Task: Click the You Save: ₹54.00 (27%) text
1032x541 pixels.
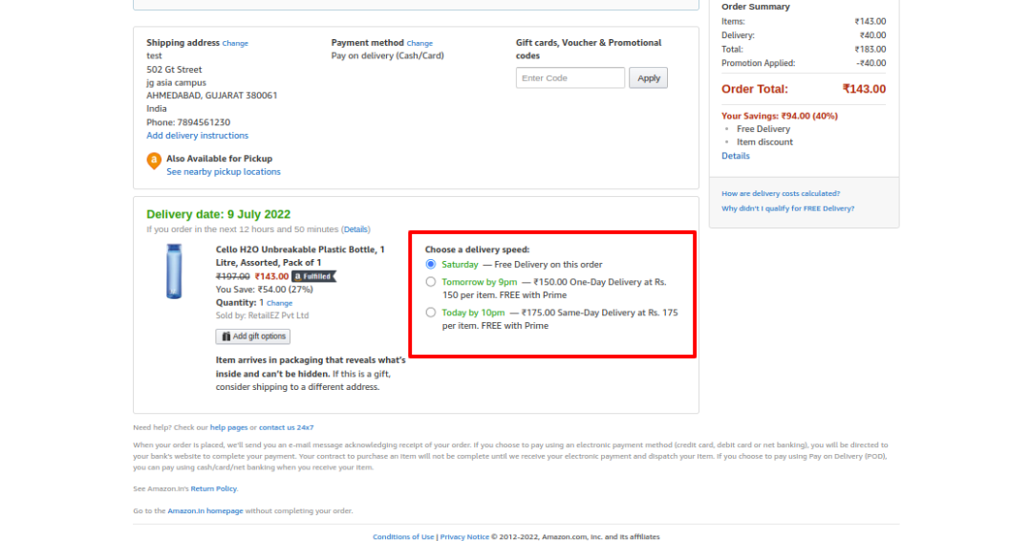Action: click(265, 290)
